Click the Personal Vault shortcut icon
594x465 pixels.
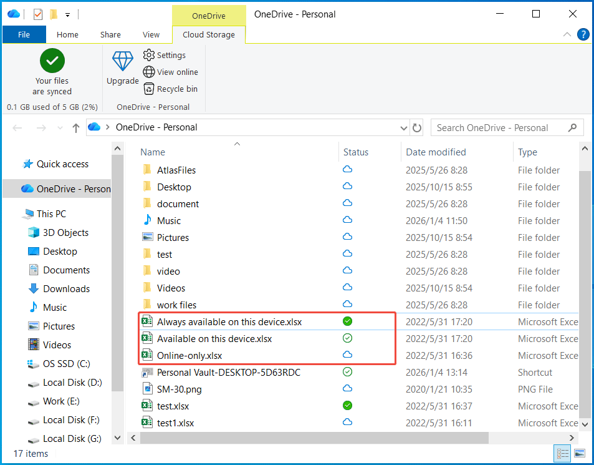147,372
